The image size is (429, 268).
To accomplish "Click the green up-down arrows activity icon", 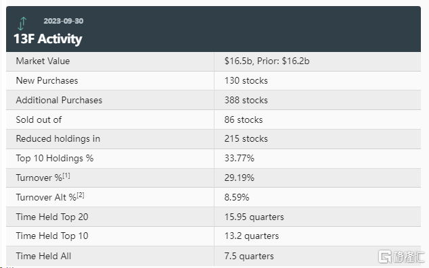I will [x=22, y=23].
